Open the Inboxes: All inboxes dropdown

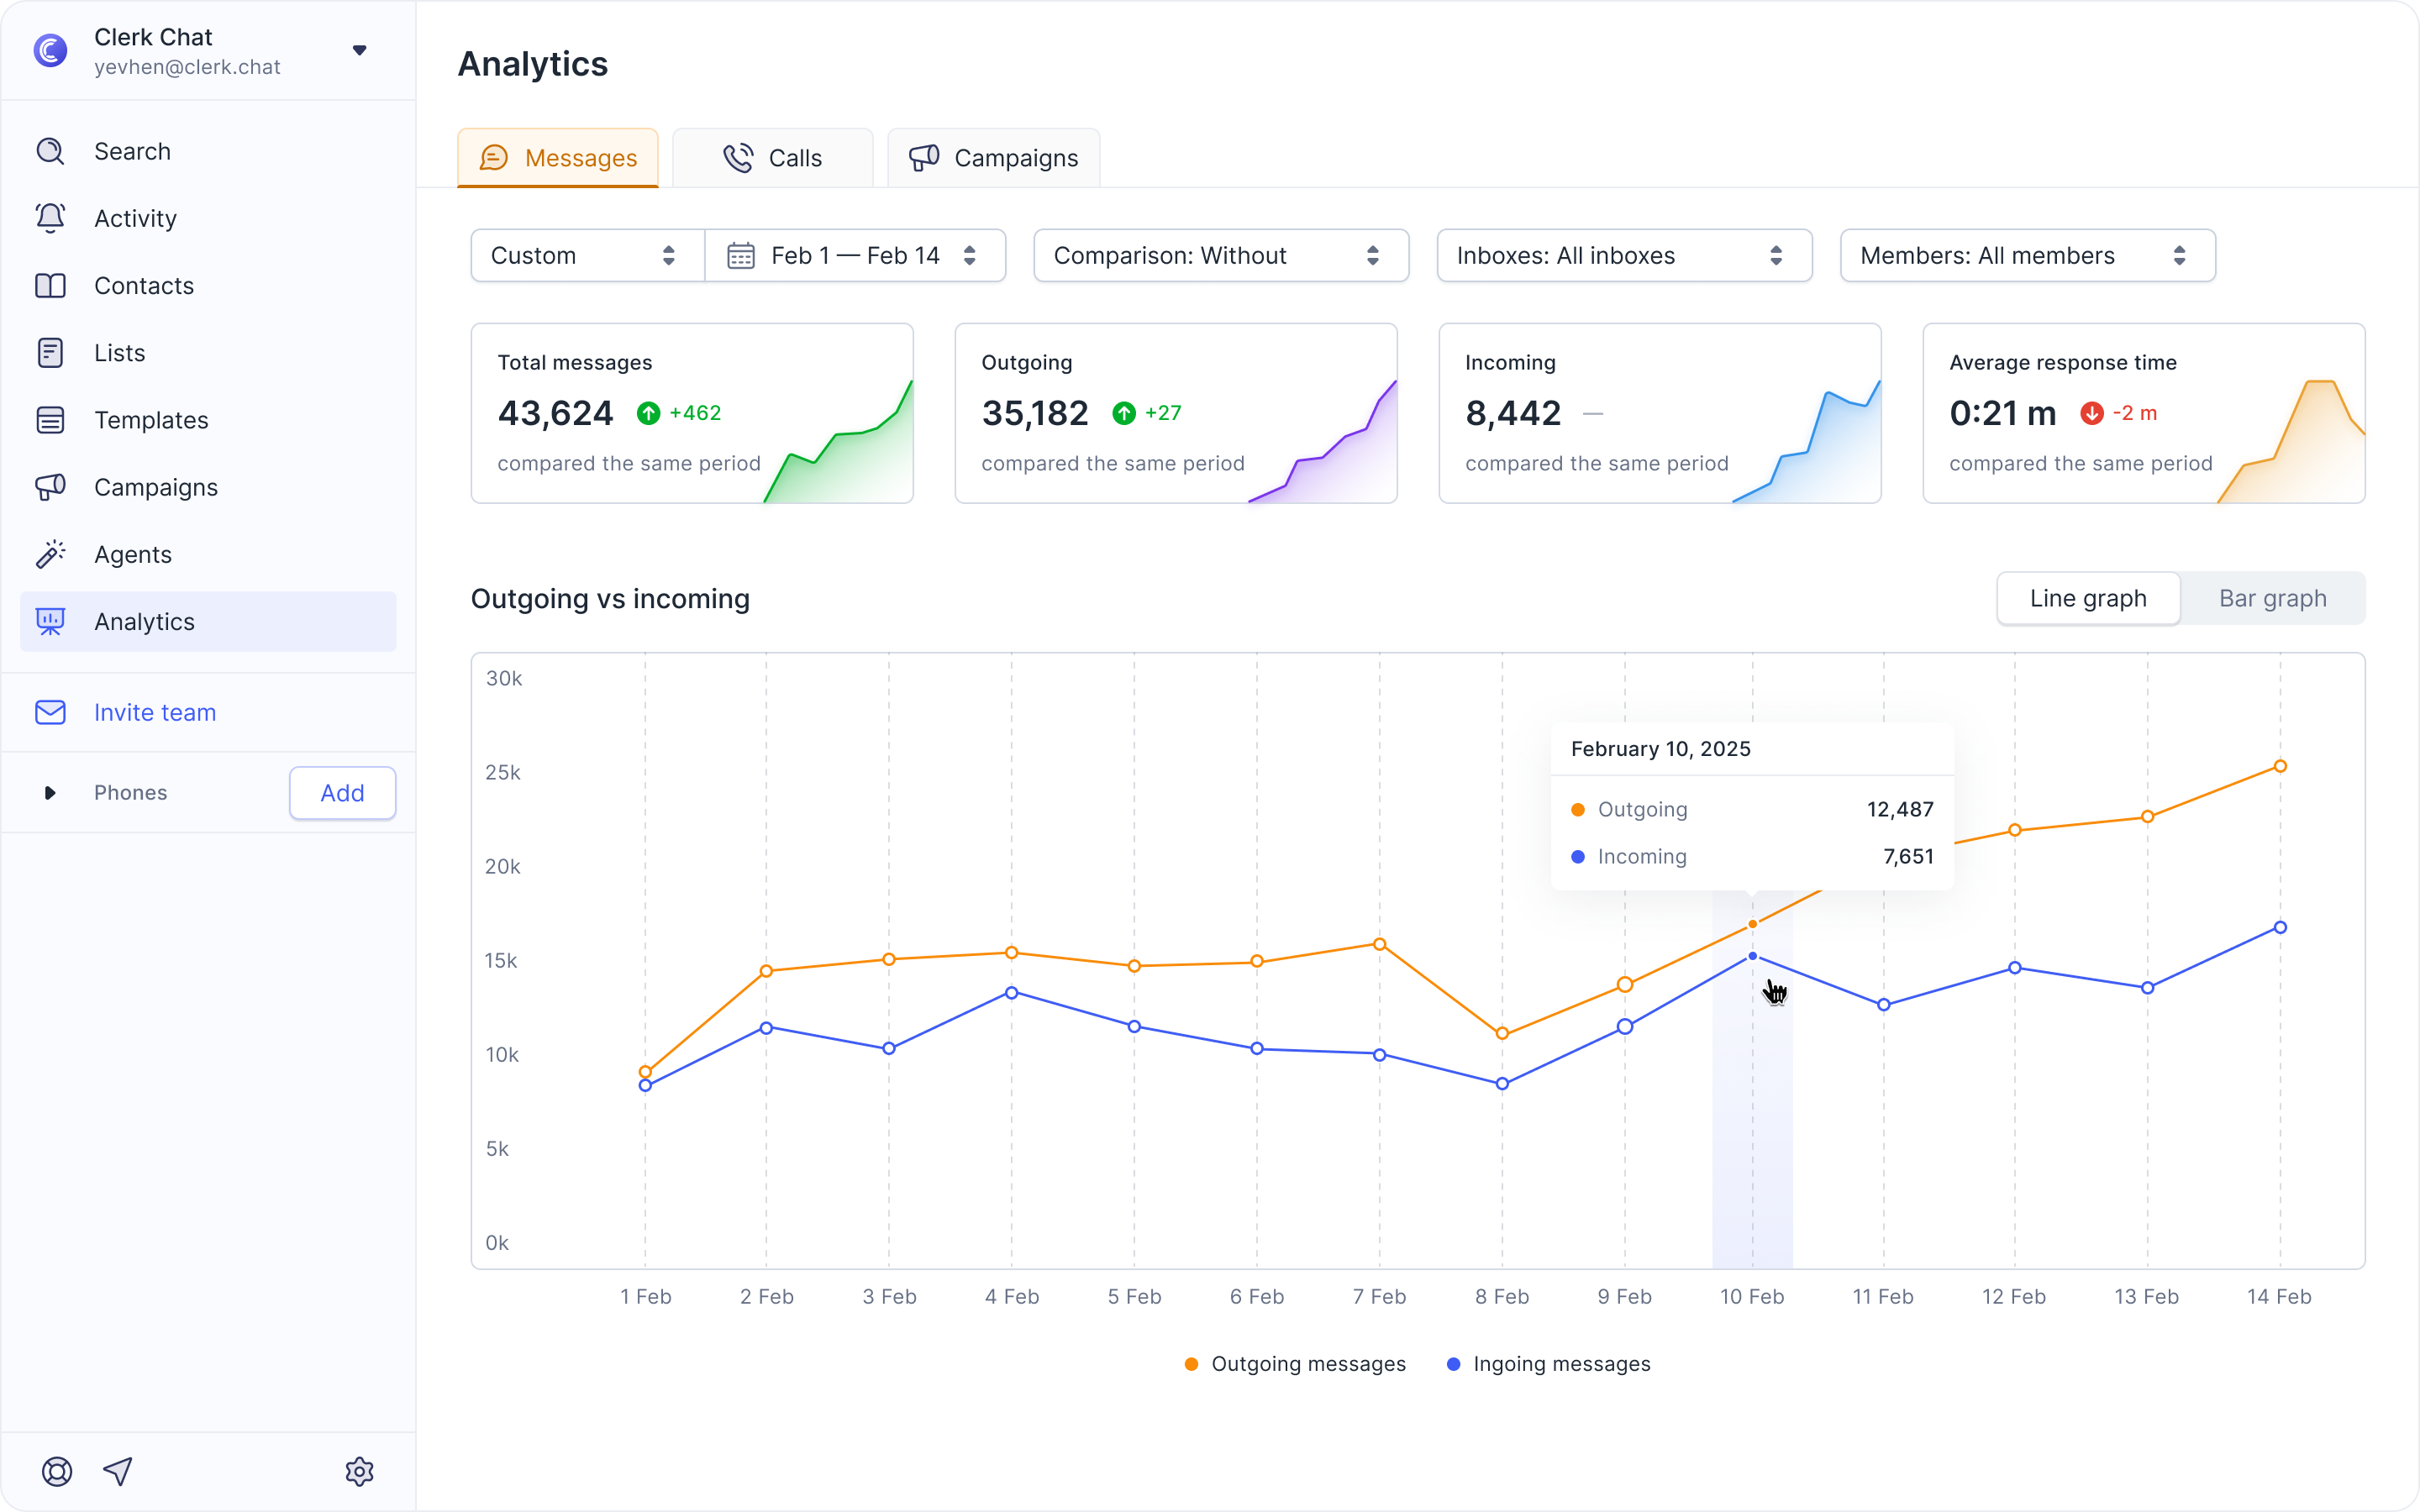pyautogui.click(x=1624, y=256)
